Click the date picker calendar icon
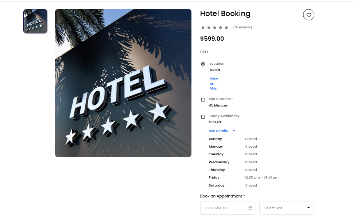The image size is (353, 220). pyautogui.click(x=251, y=208)
